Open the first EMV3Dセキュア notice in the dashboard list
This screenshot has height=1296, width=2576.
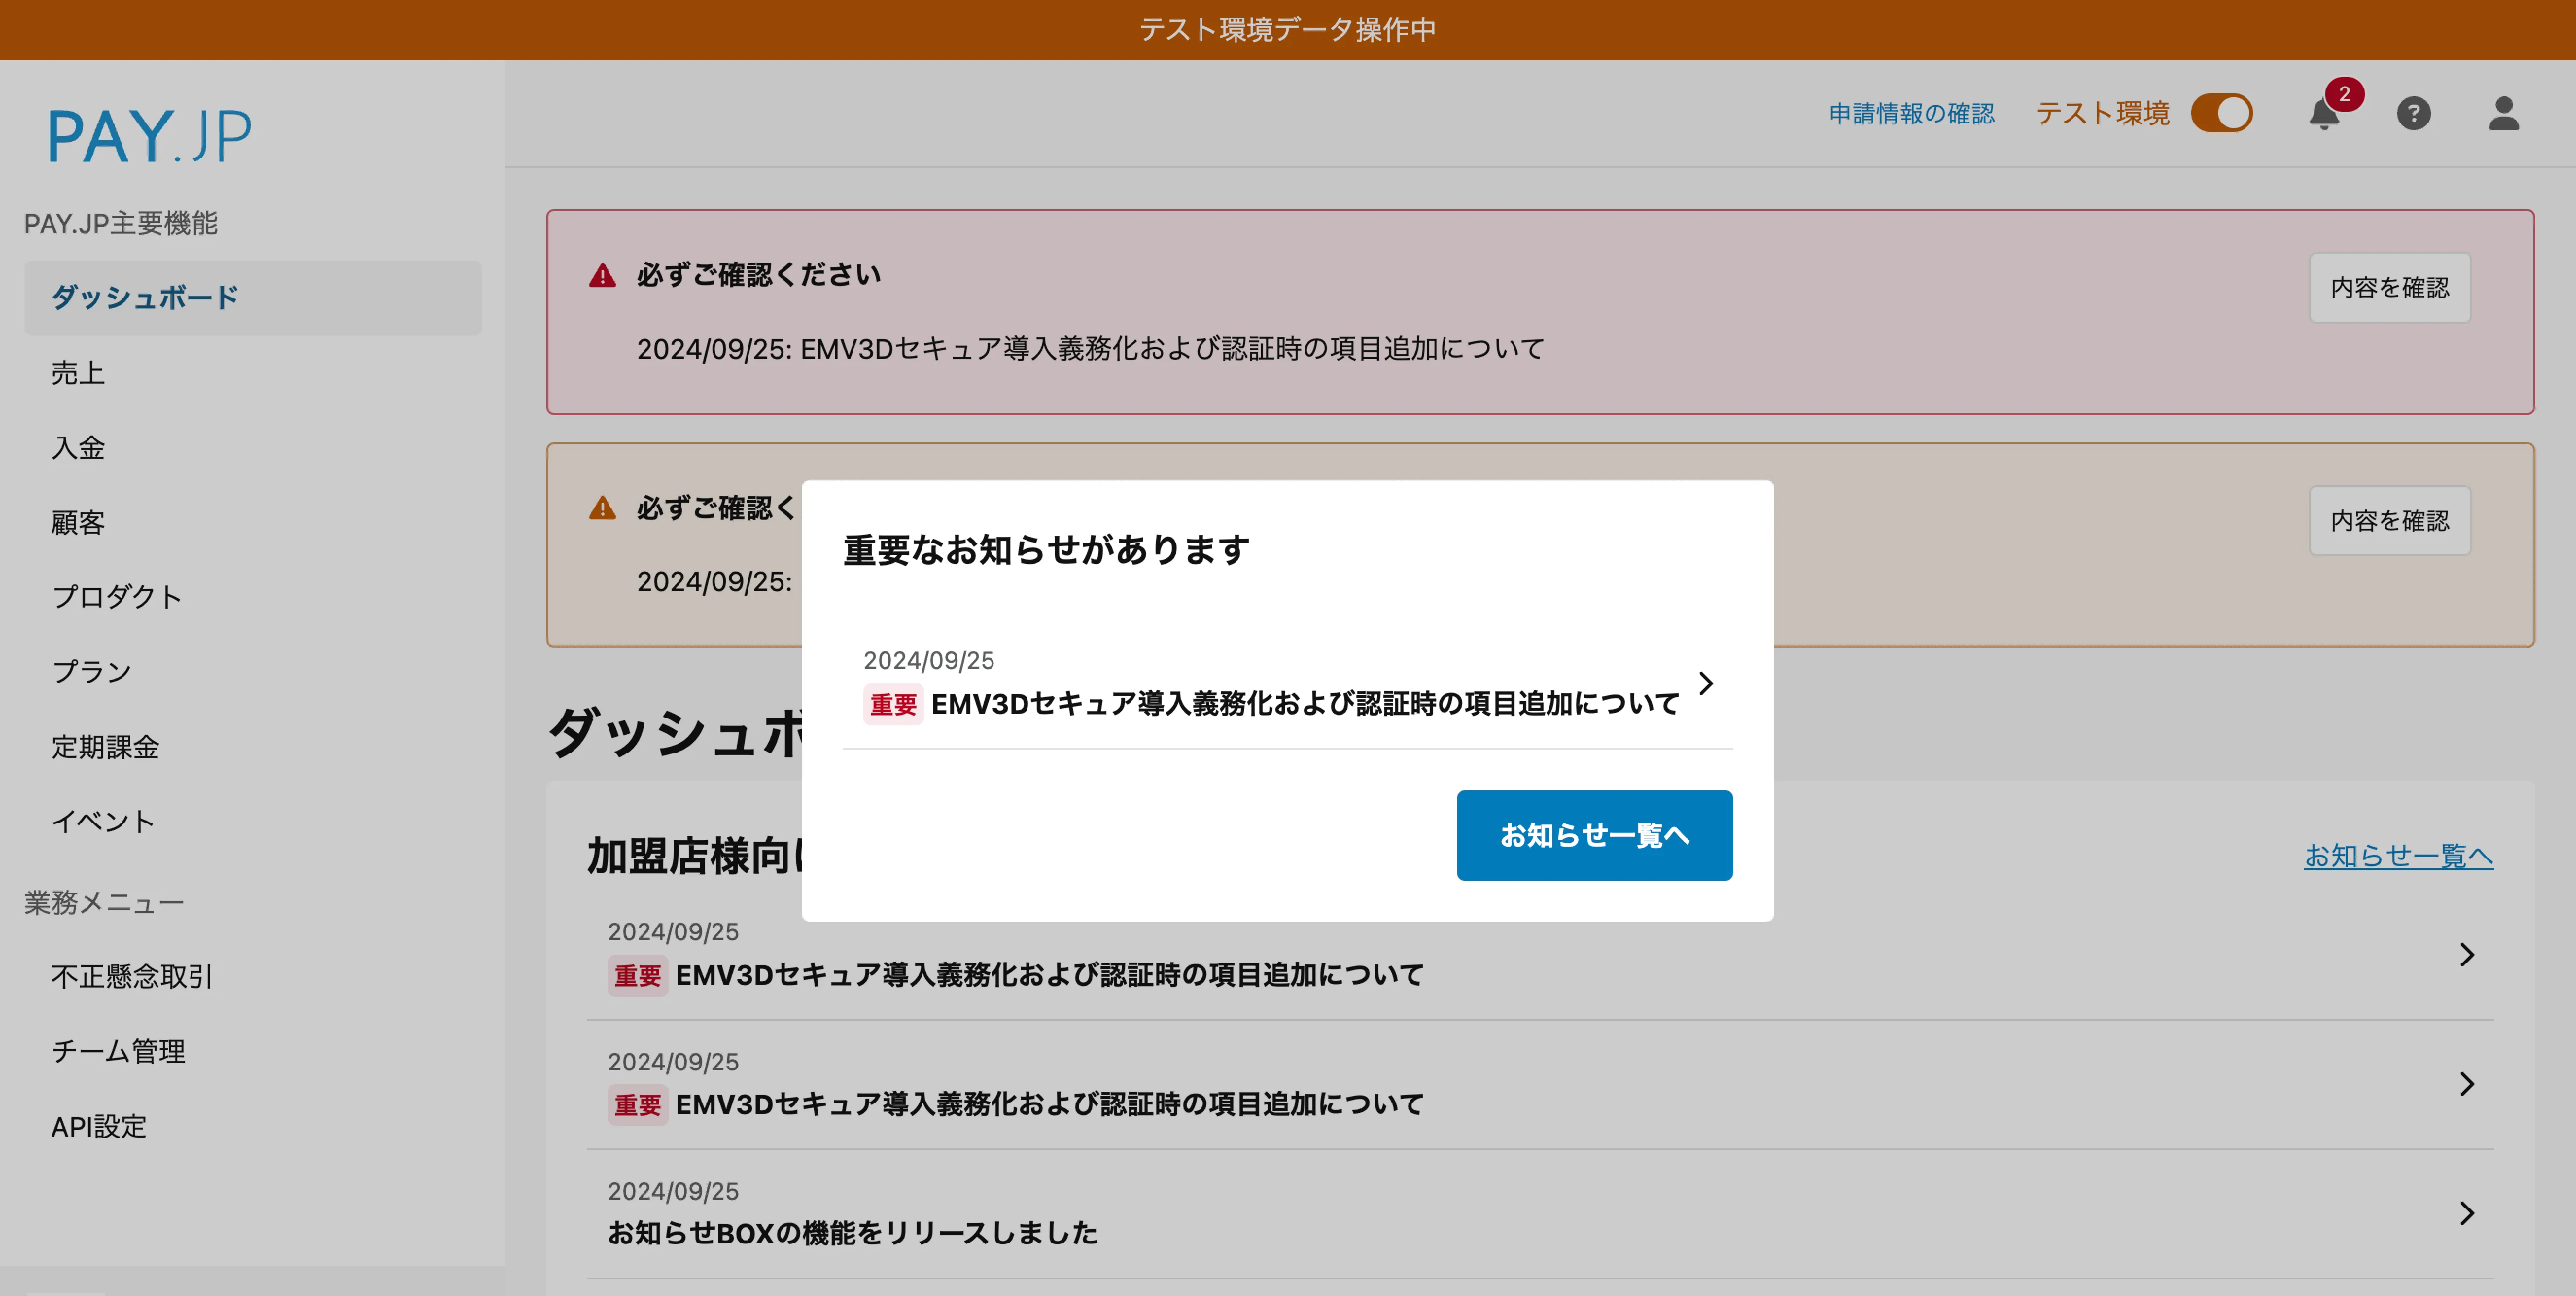point(1540,955)
